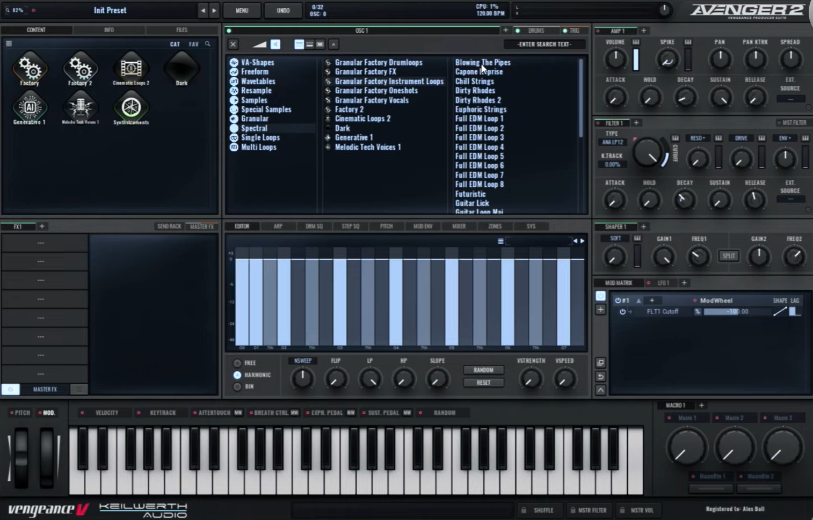813x520 pixels.
Task: Click the A button in browser toolbar
Action: pos(333,45)
